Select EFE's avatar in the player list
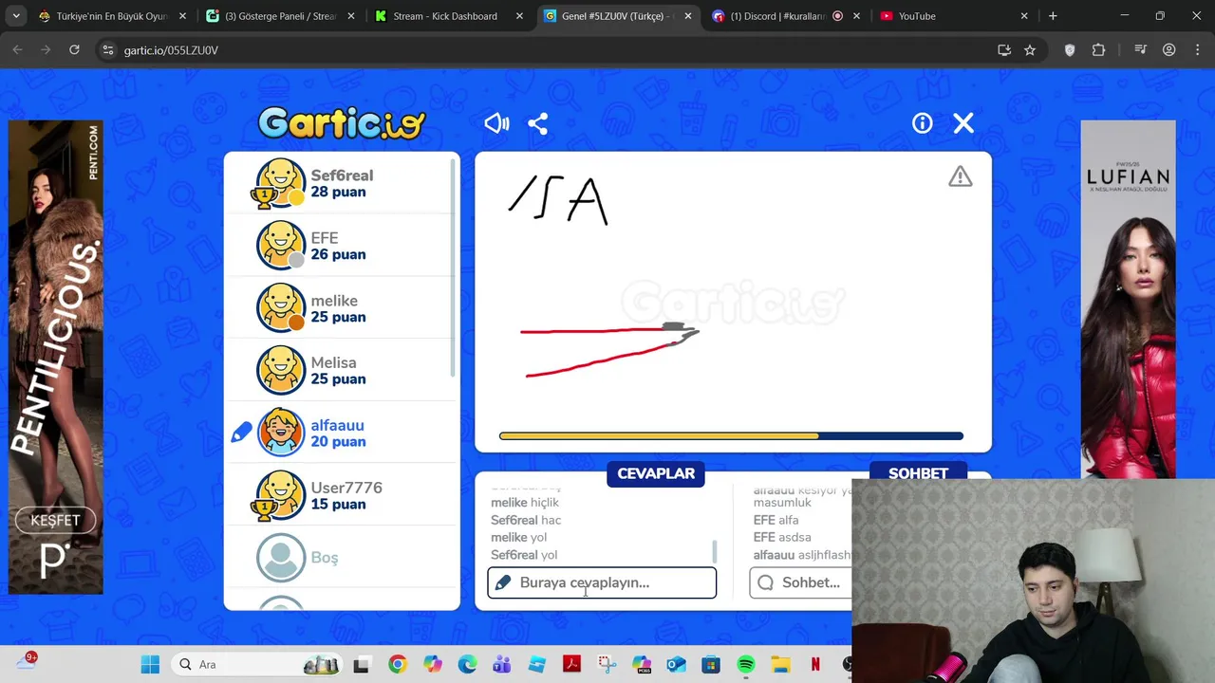This screenshot has height=683, width=1215. pos(281,246)
